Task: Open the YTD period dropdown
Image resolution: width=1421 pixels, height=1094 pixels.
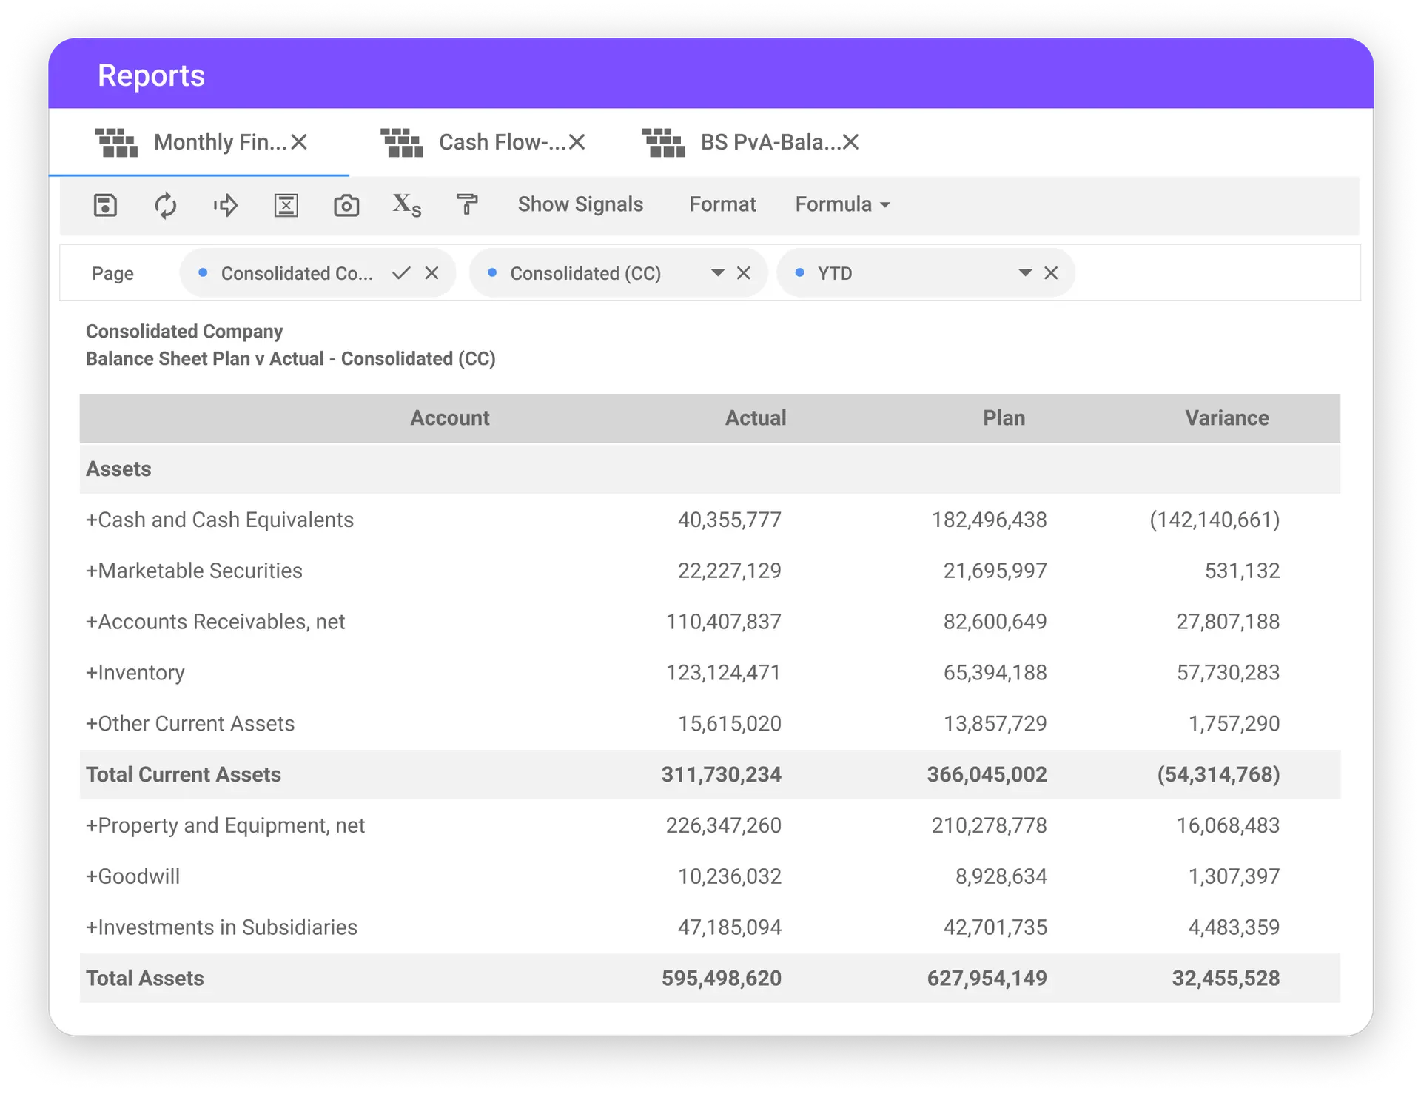Action: (1025, 273)
